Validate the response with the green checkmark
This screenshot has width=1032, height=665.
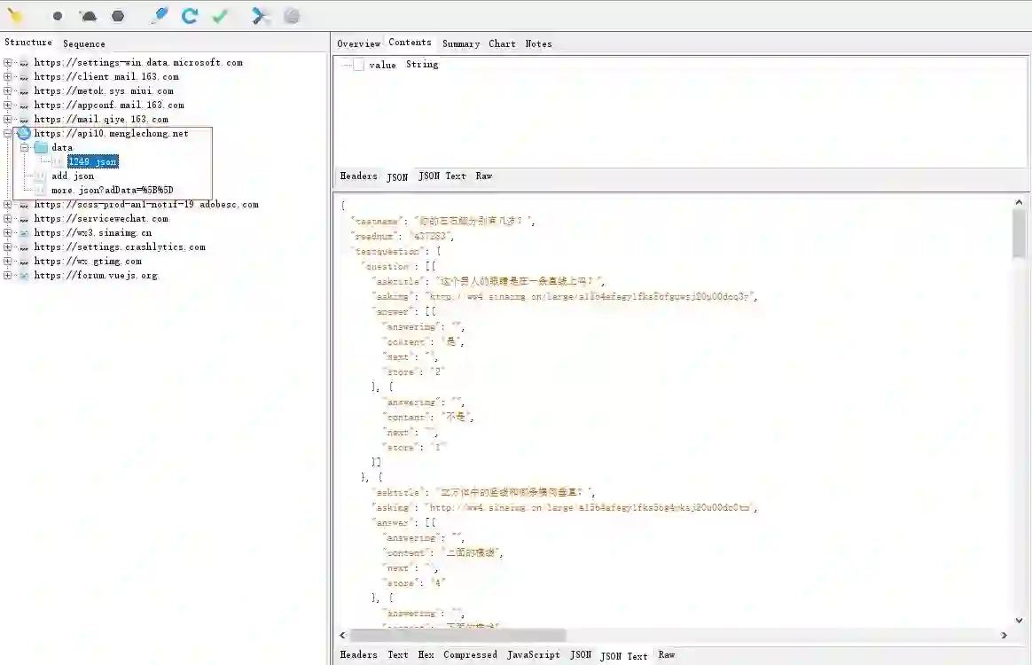[220, 16]
